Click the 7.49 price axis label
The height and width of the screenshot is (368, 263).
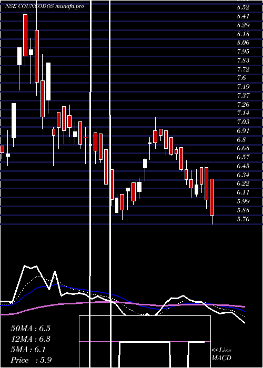click(x=243, y=87)
